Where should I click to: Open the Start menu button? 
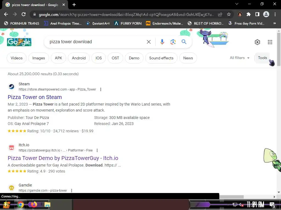[x=6, y=205]
